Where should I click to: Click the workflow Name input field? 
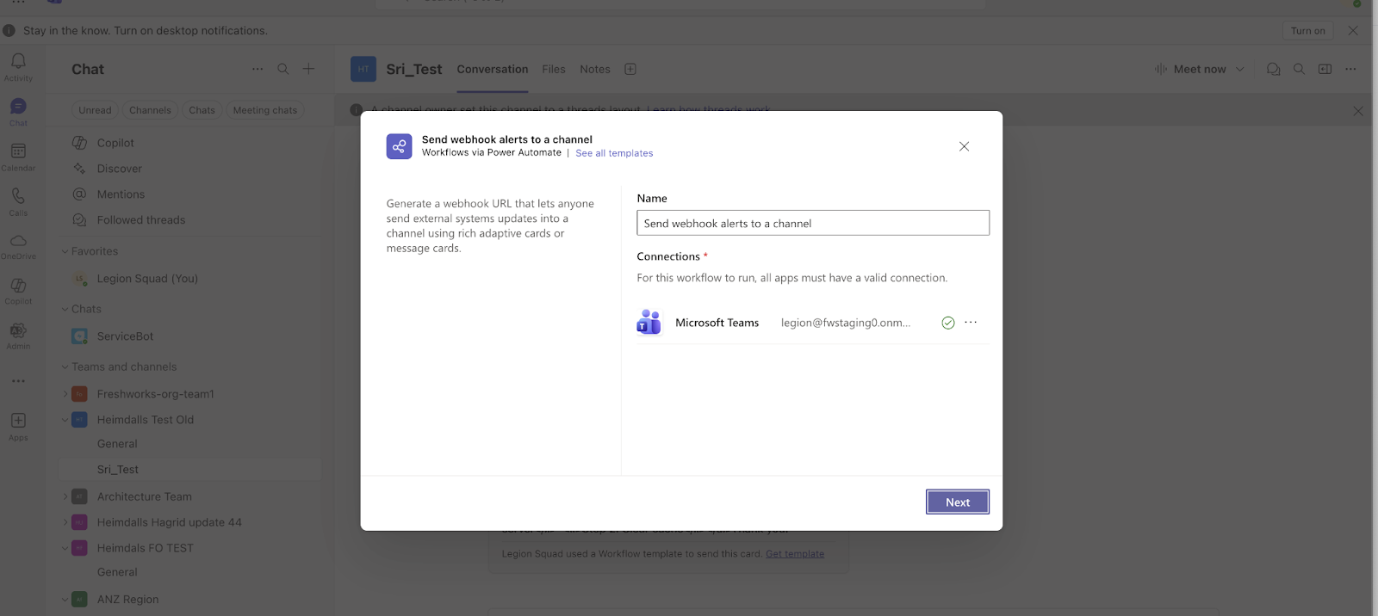(x=813, y=223)
